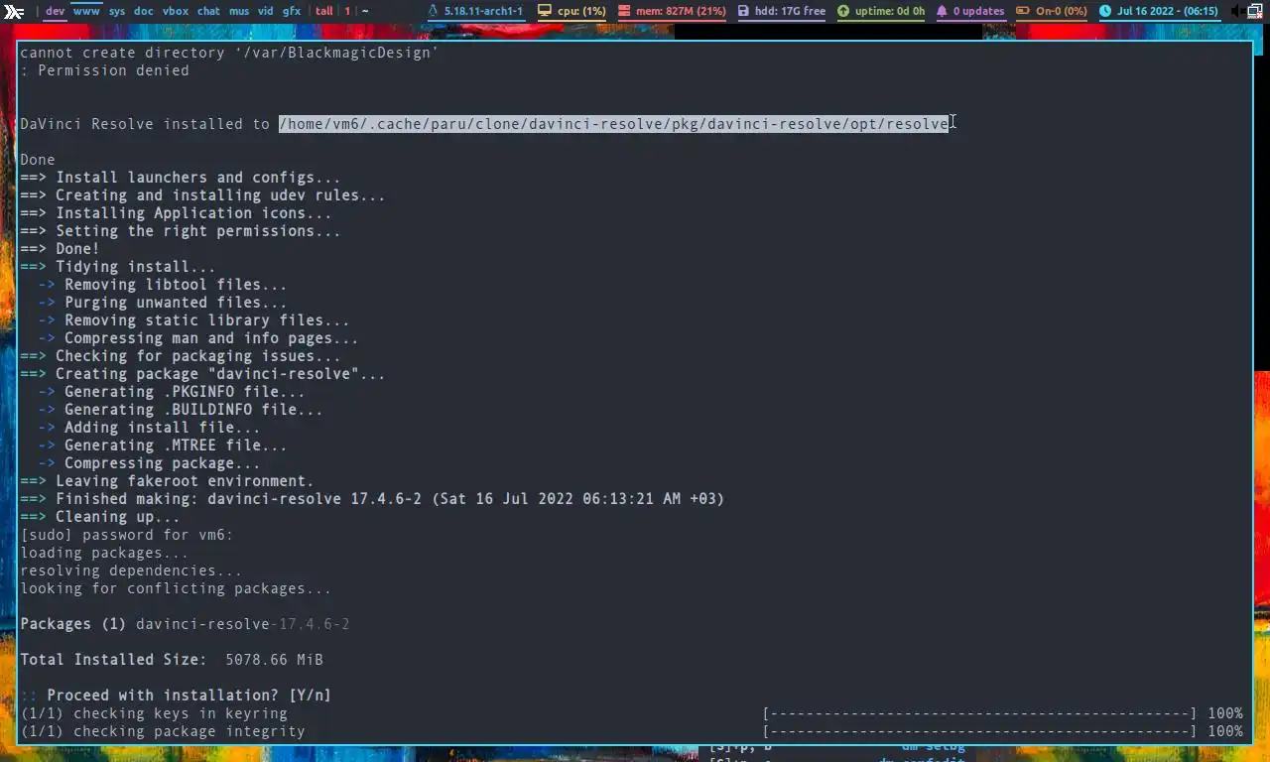Screen dimensions: 1270x762
Task: Click the clock icon beside date
Action: click(1105, 12)
